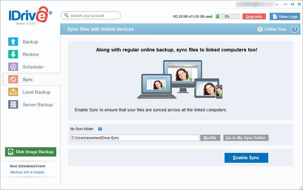
Task: Click the Local Backup drive icon
Action: 13,92
